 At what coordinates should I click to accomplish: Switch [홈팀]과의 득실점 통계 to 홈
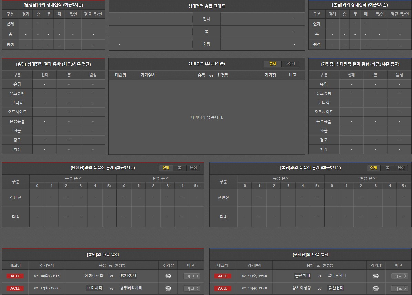point(387,168)
